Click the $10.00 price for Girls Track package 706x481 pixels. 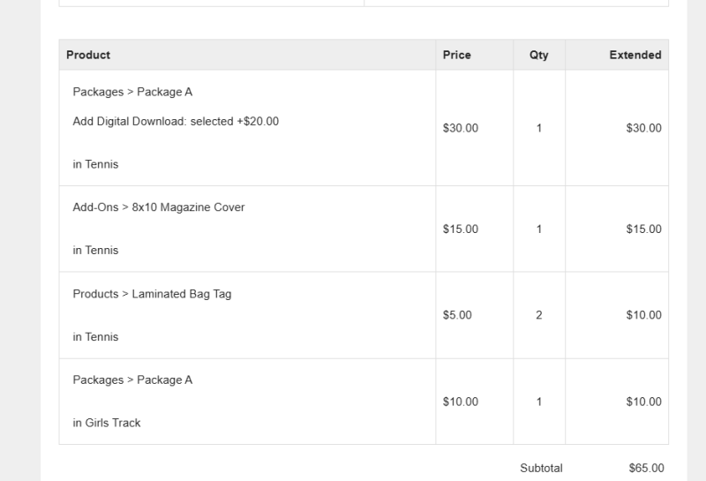point(460,402)
